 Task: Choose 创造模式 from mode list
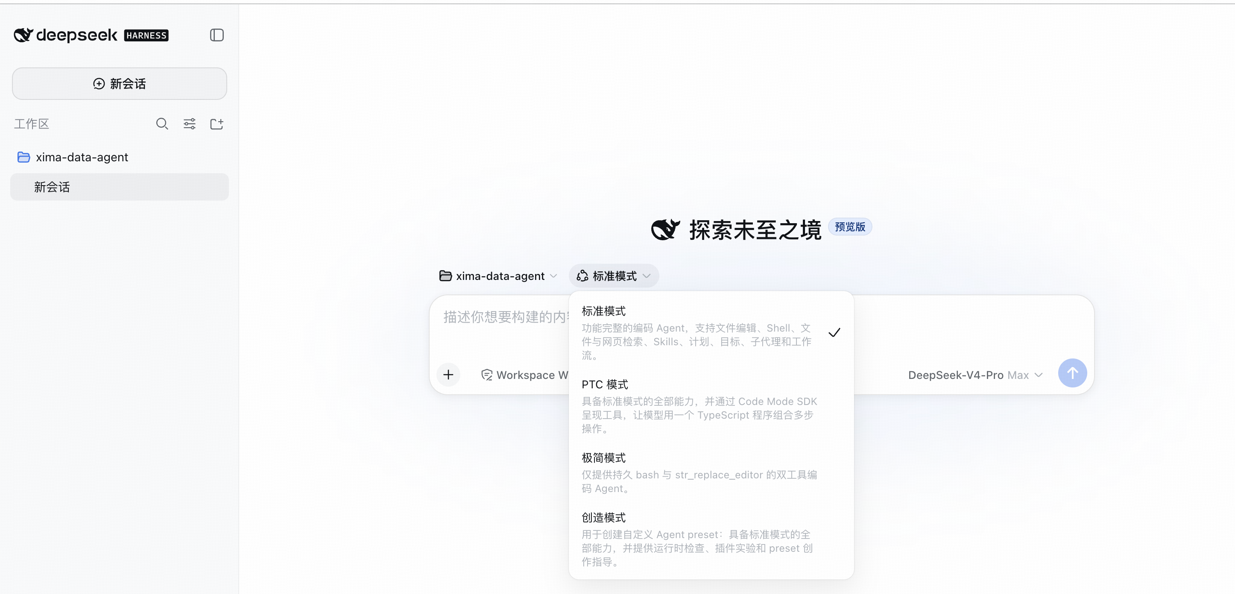[711, 539]
